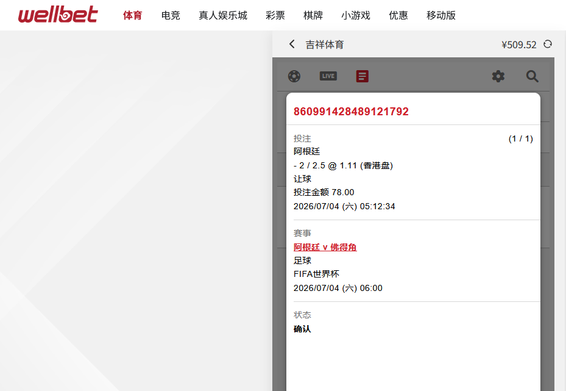The image size is (566, 391).
Task: Open the 电竞 esports menu
Action: pos(171,15)
